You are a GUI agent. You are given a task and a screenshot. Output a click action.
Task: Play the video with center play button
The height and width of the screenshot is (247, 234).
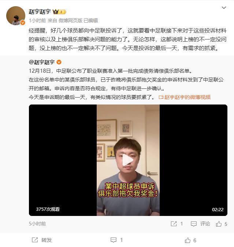128,160
